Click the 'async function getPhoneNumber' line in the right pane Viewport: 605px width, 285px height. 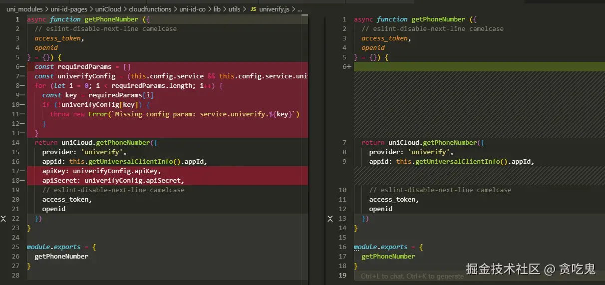click(x=415, y=19)
